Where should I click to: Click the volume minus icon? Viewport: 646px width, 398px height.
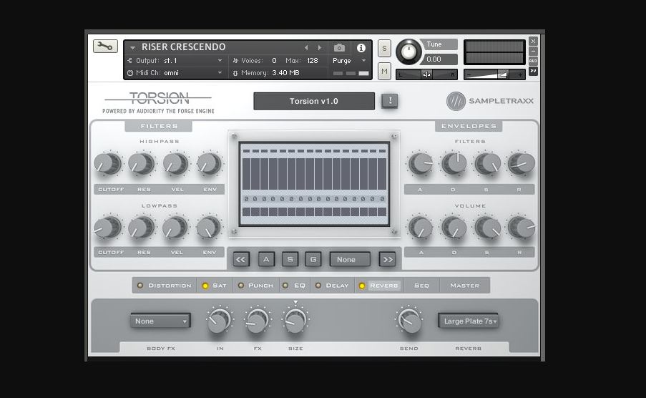tap(469, 74)
